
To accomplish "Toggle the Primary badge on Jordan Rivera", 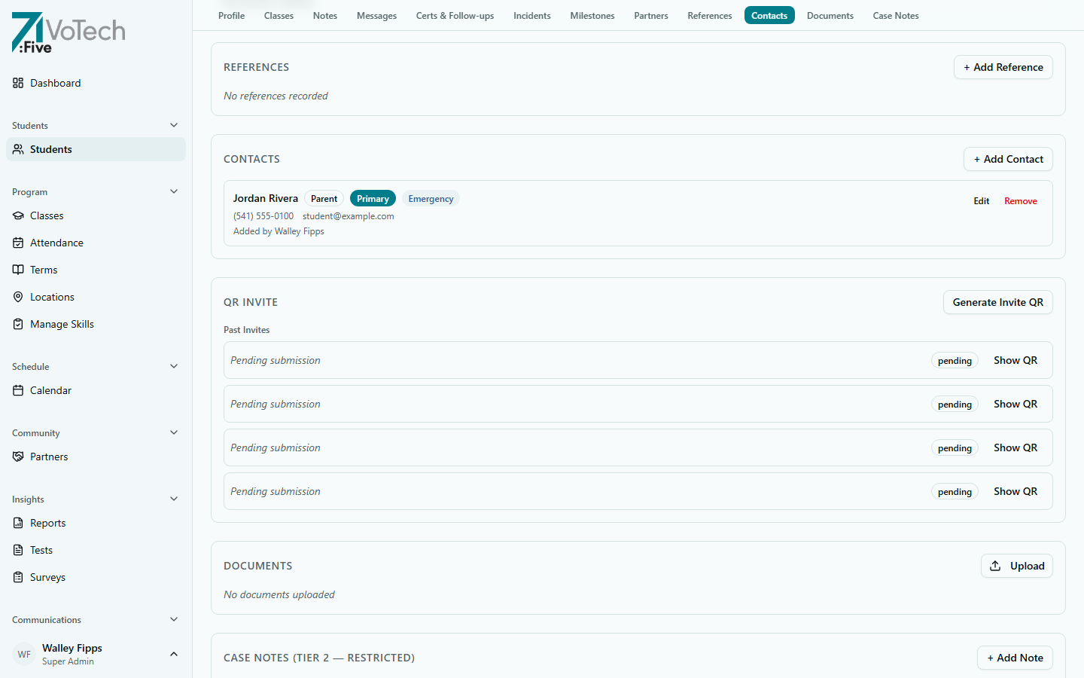I will click(373, 198).
